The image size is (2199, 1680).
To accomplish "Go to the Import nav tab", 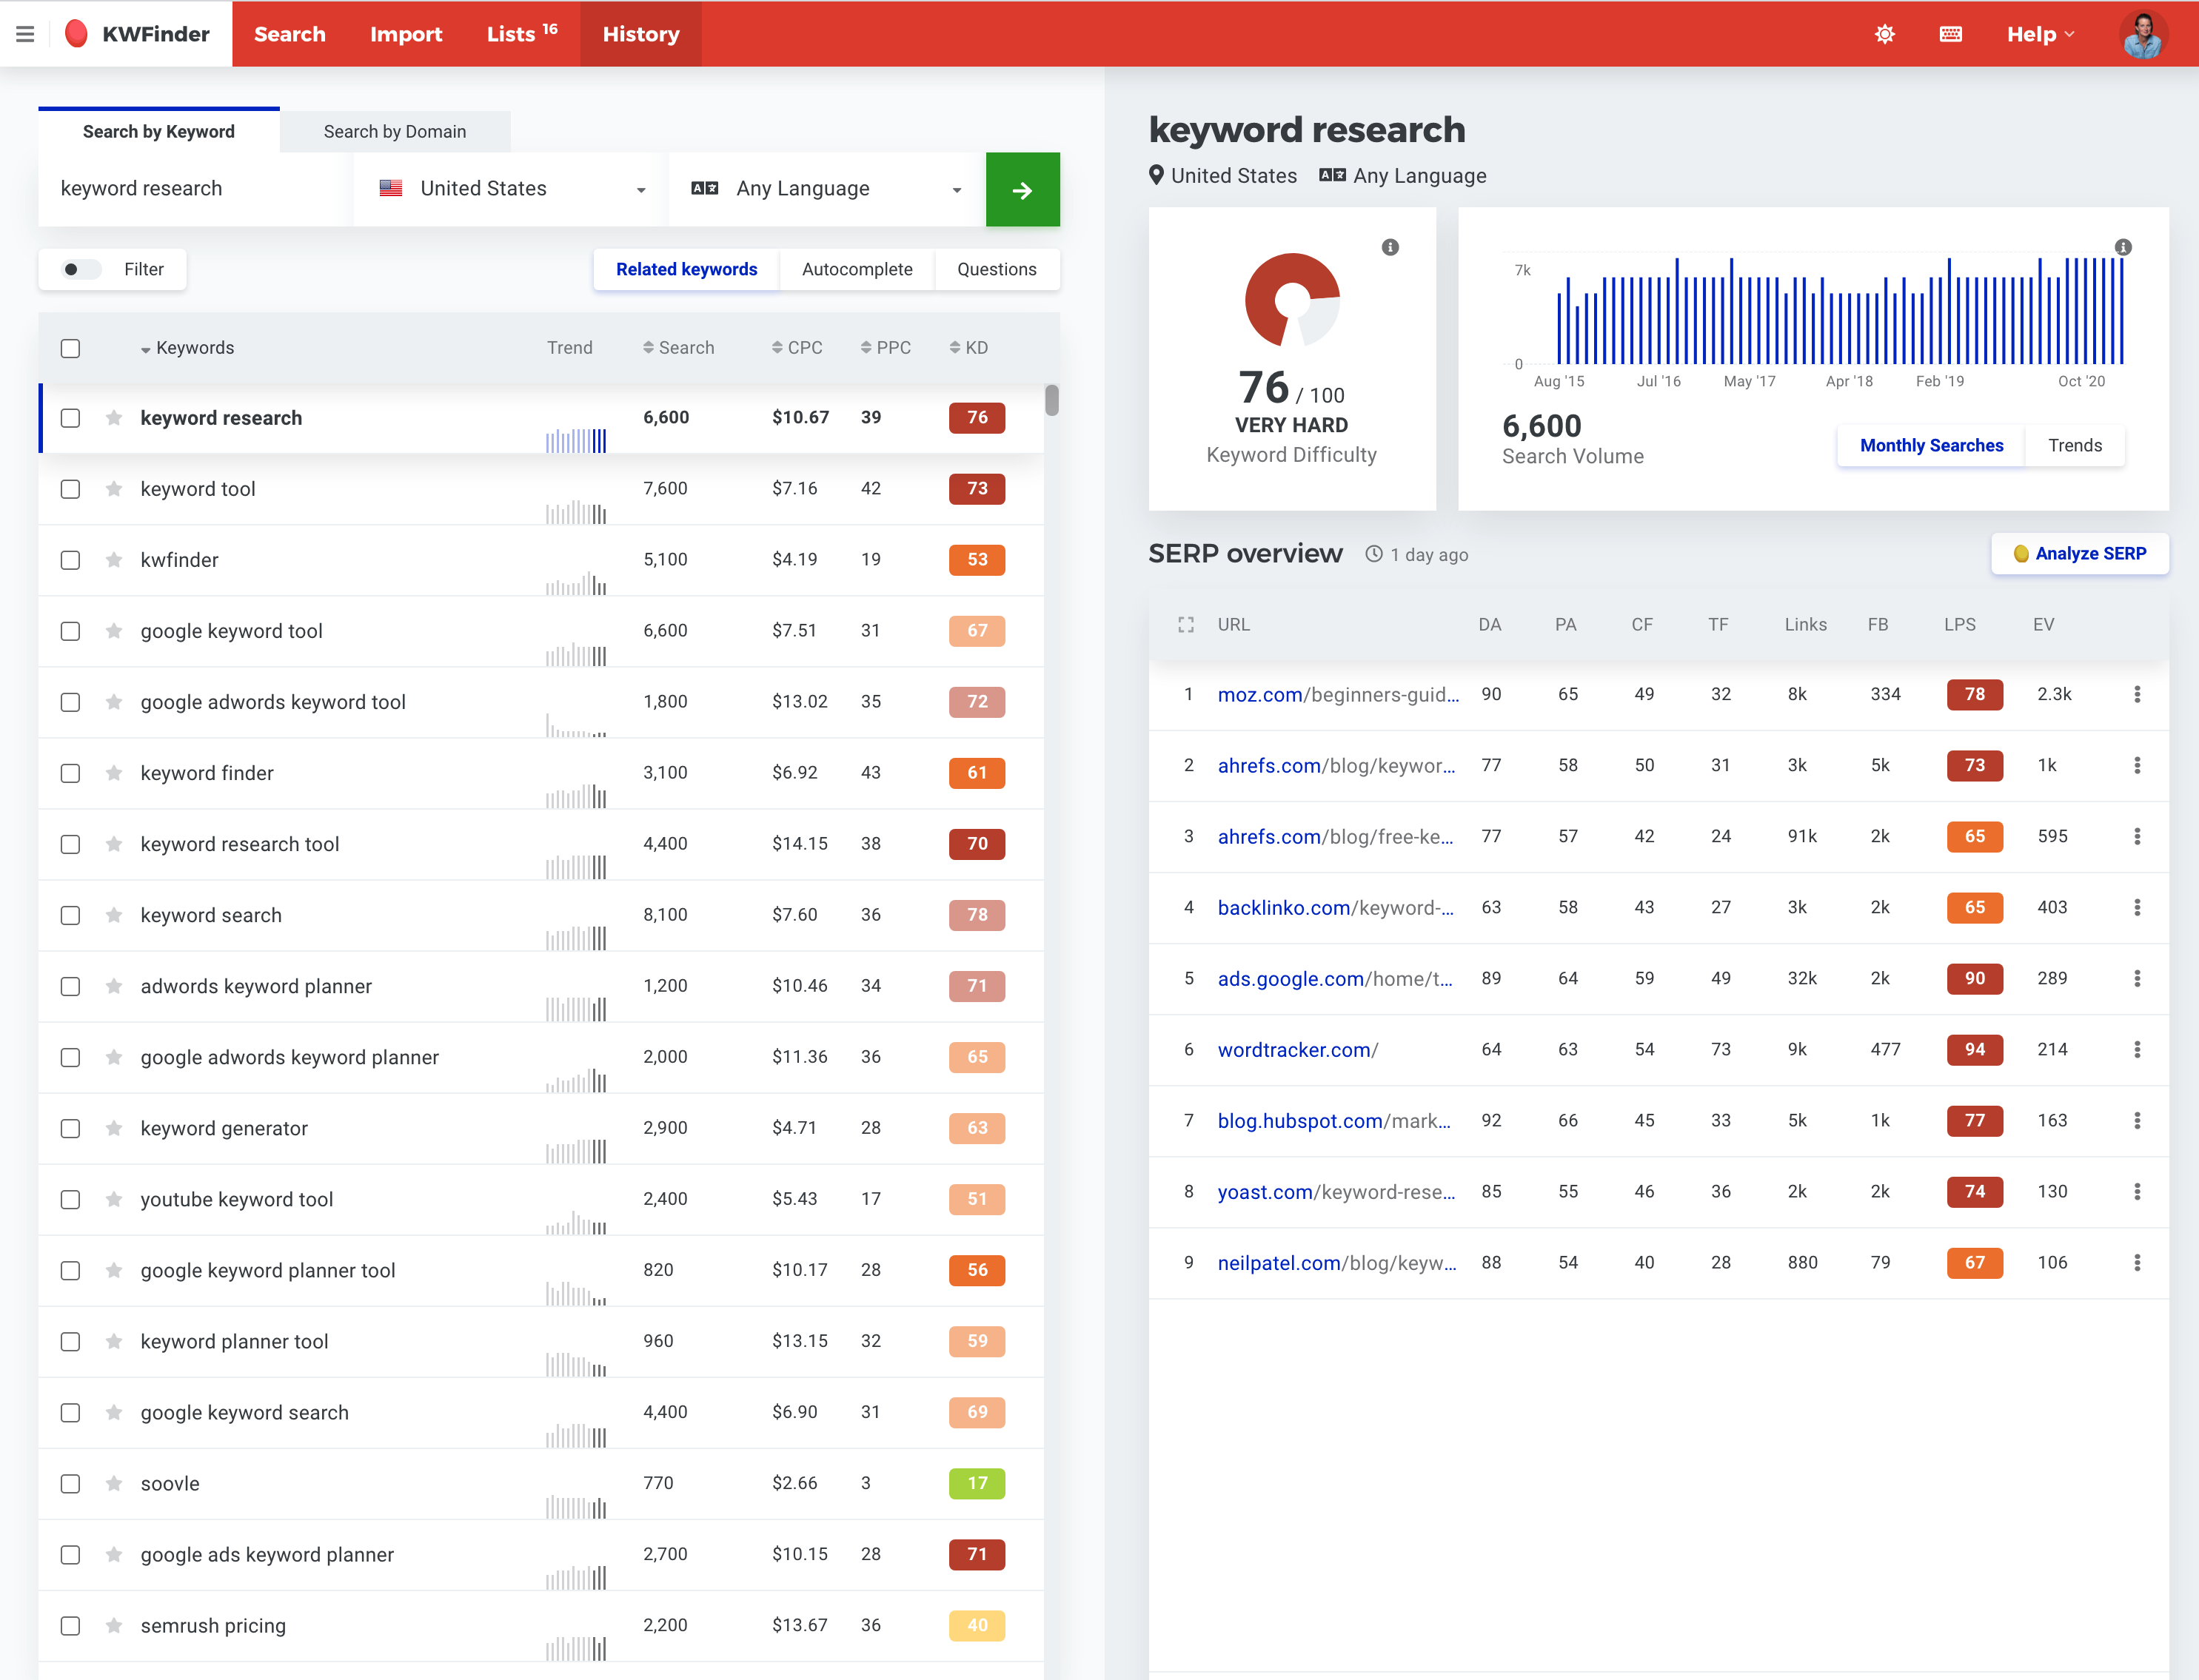I will 406,34.
